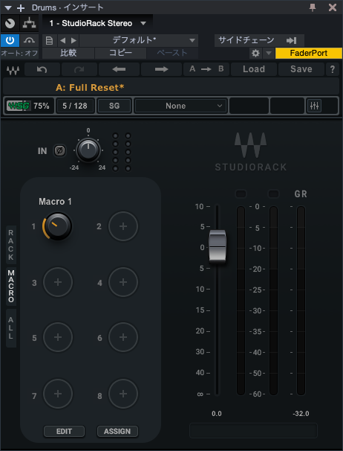Click the A: Full Reset preset name
343x451 pixels.
[x=90, y=87]
